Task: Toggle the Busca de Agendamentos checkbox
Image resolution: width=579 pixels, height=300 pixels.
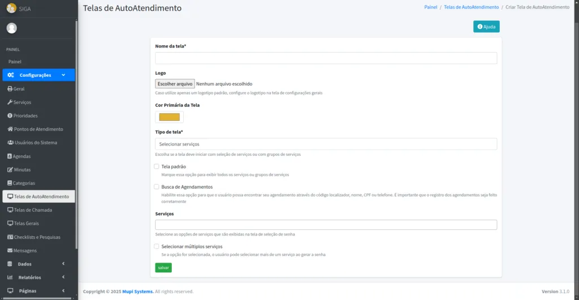Action: click(157, 186)
